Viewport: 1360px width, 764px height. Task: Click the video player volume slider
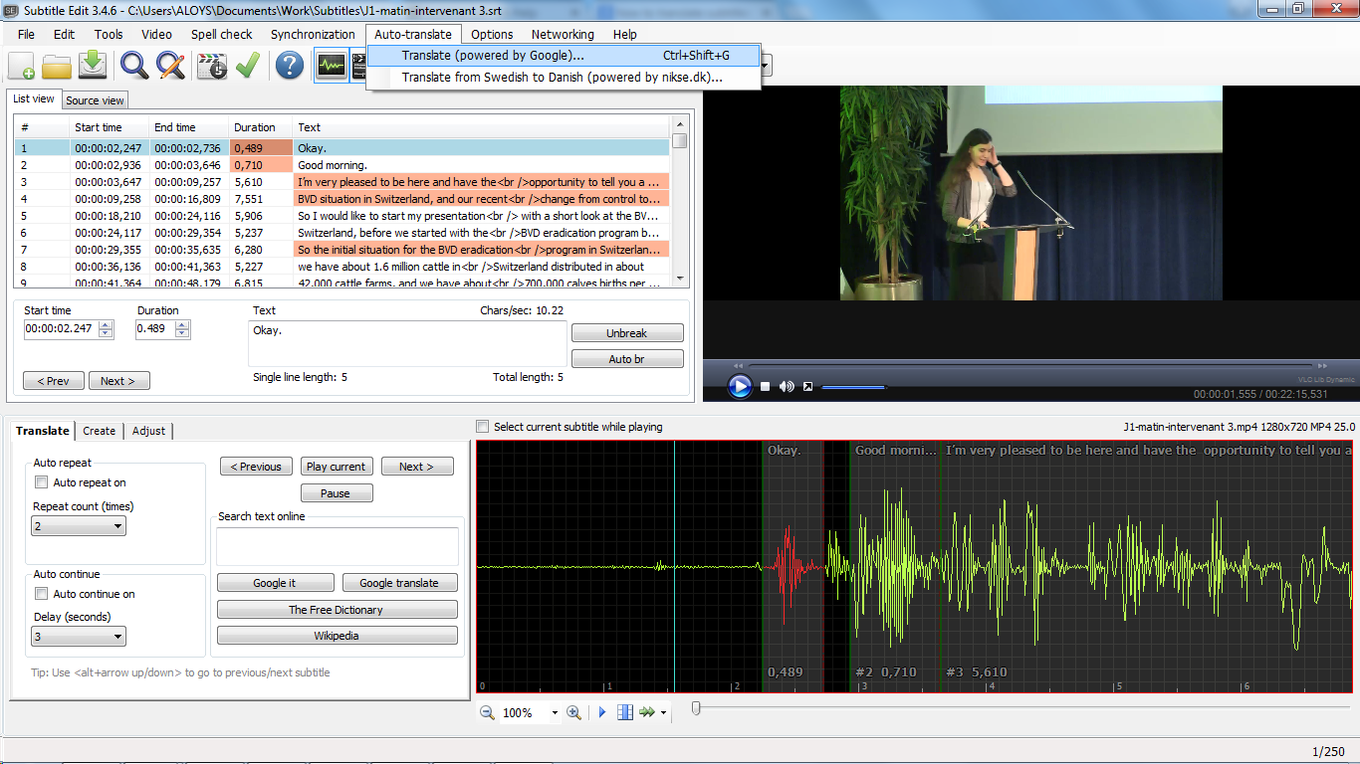(853, 387)
